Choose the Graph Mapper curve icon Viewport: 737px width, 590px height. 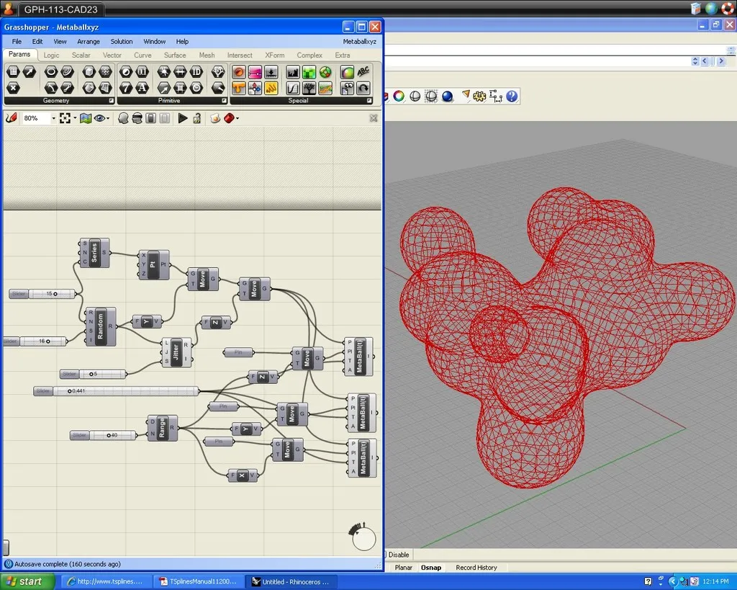pos(292,88)
